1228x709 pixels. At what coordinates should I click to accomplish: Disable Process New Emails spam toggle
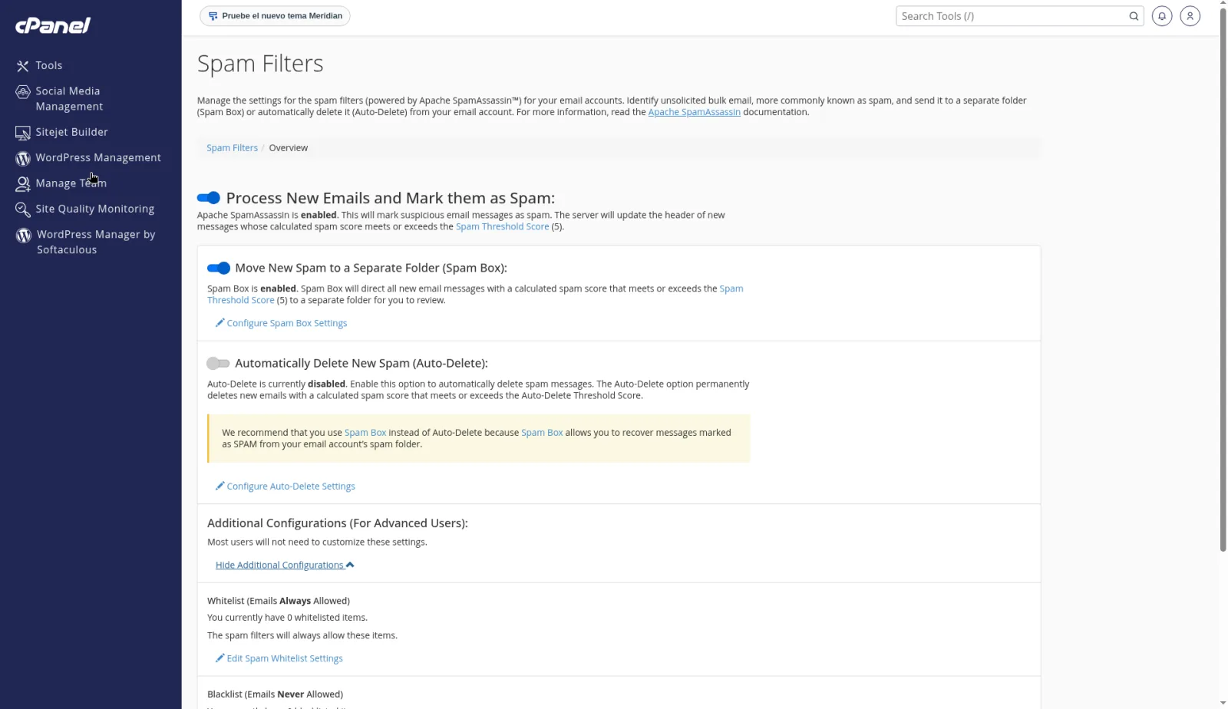[209, 198]
